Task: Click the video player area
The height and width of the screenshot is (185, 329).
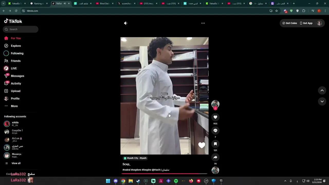Action: tap(164, 96)
